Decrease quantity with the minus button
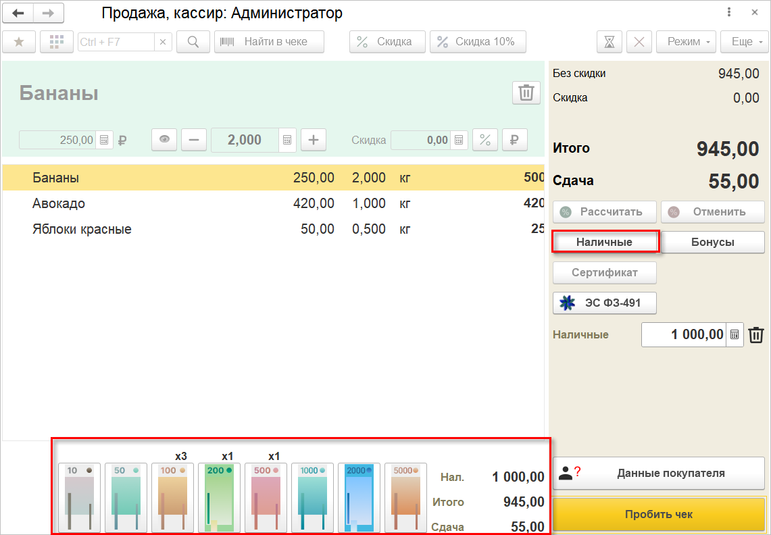 pyautogui.click(x=194, y=140)
